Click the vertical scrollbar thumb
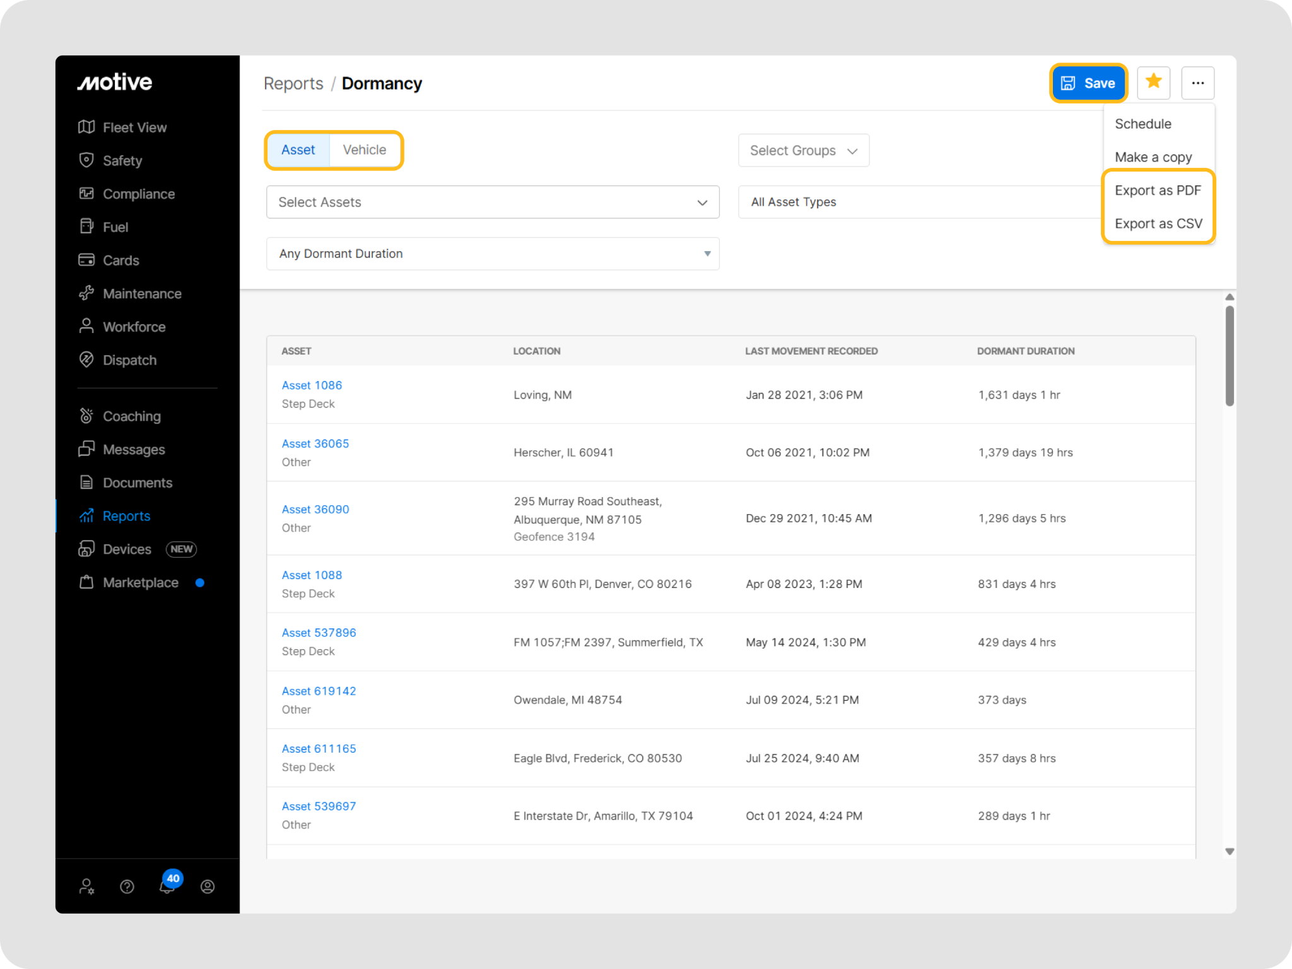 tap(1229, 356)
